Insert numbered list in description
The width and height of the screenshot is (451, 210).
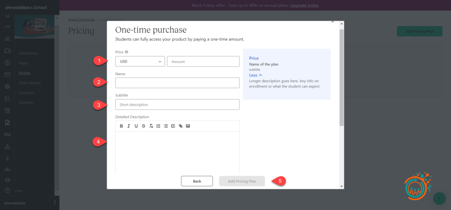pos(159,126)
